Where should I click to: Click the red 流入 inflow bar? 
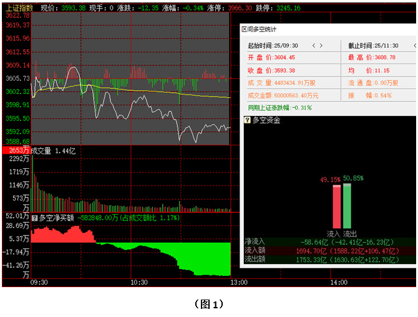pos(337,207)
